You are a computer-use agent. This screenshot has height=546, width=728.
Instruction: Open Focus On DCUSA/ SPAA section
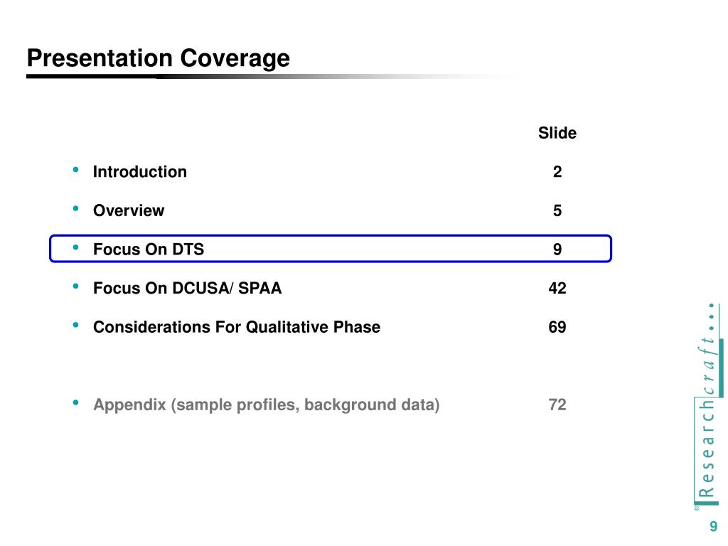coord(188,289)
